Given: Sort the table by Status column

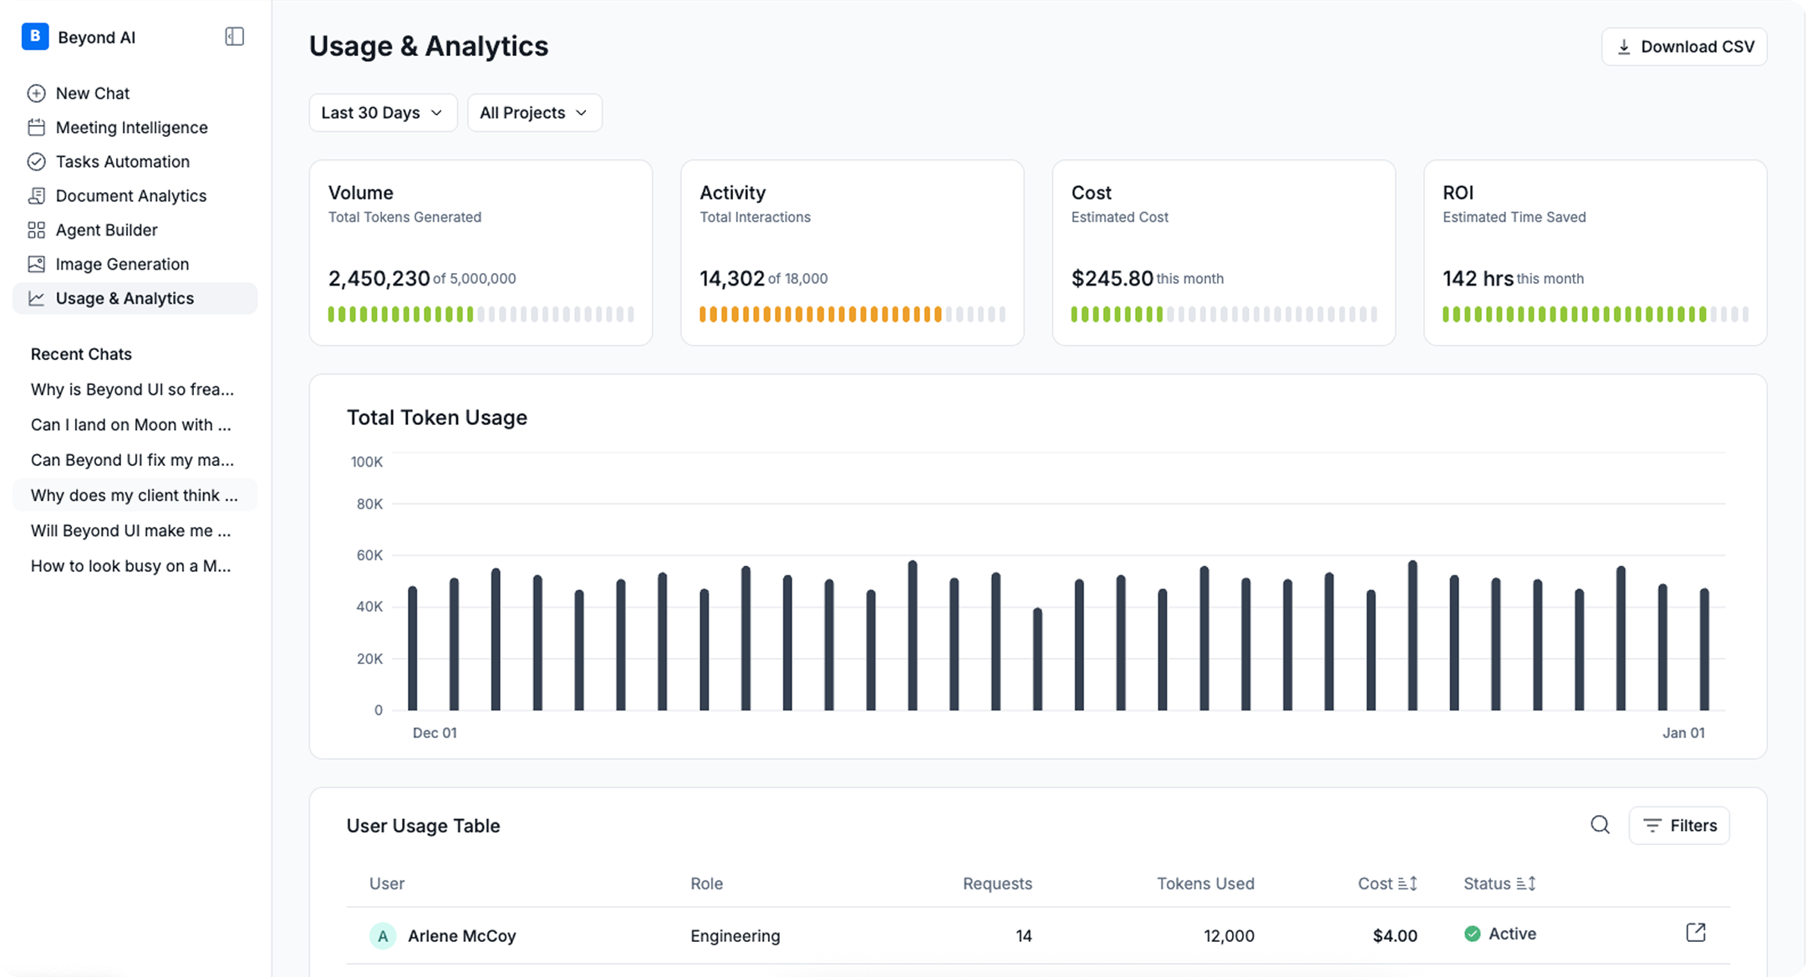Looking at the screenshot, I should 1499,883.
